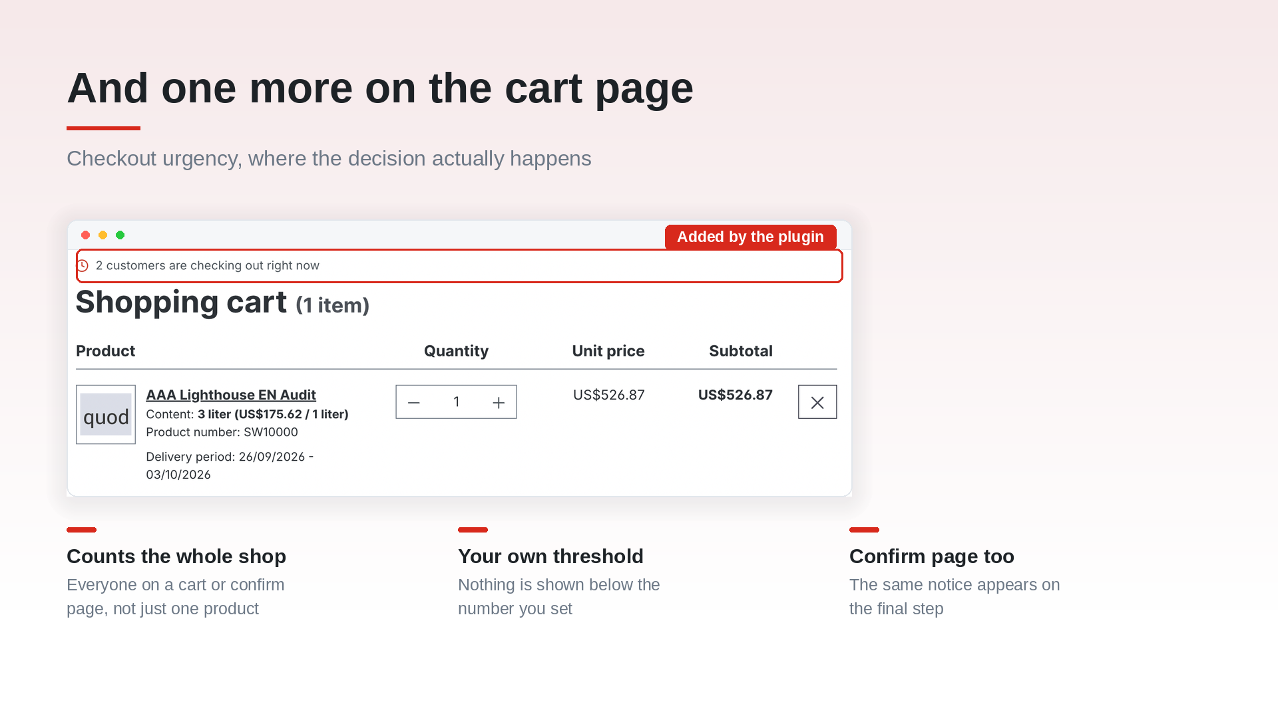Click 'Everyone on a cart or confirm page' description
The height and width of the screenshot is (718, 1278).
pyautogui.click(x=175, y=597)
